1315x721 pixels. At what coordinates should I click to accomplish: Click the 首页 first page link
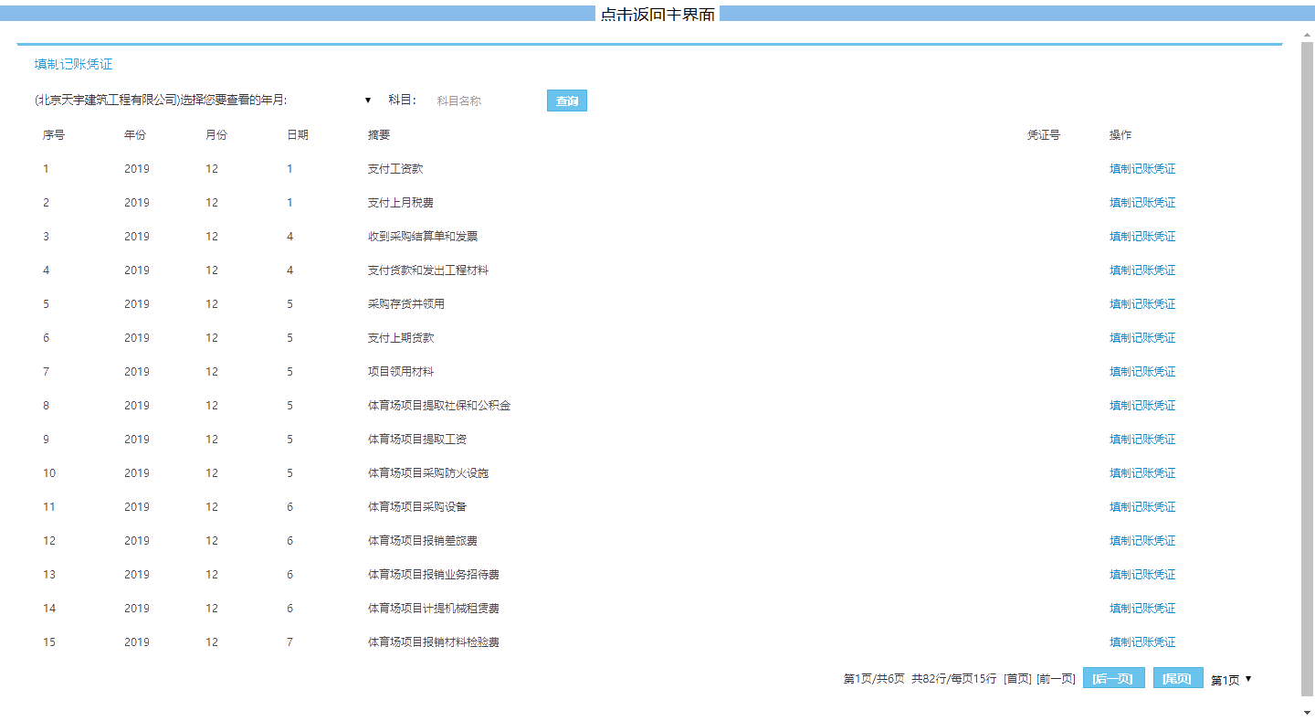click(x=1017, y=679)
